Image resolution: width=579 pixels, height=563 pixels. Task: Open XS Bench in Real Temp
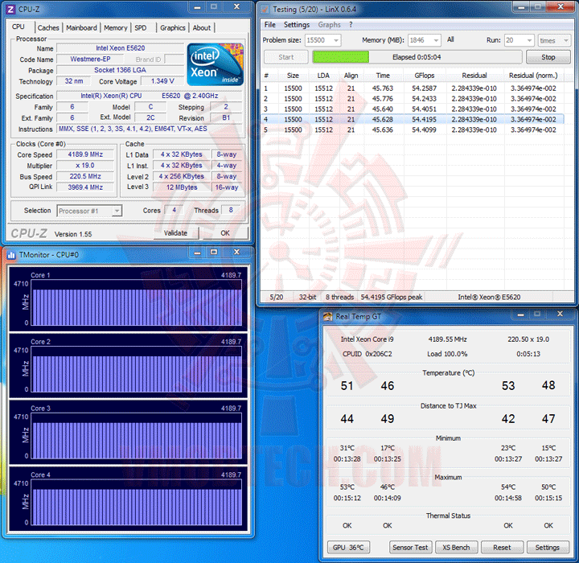coord(457,548)
